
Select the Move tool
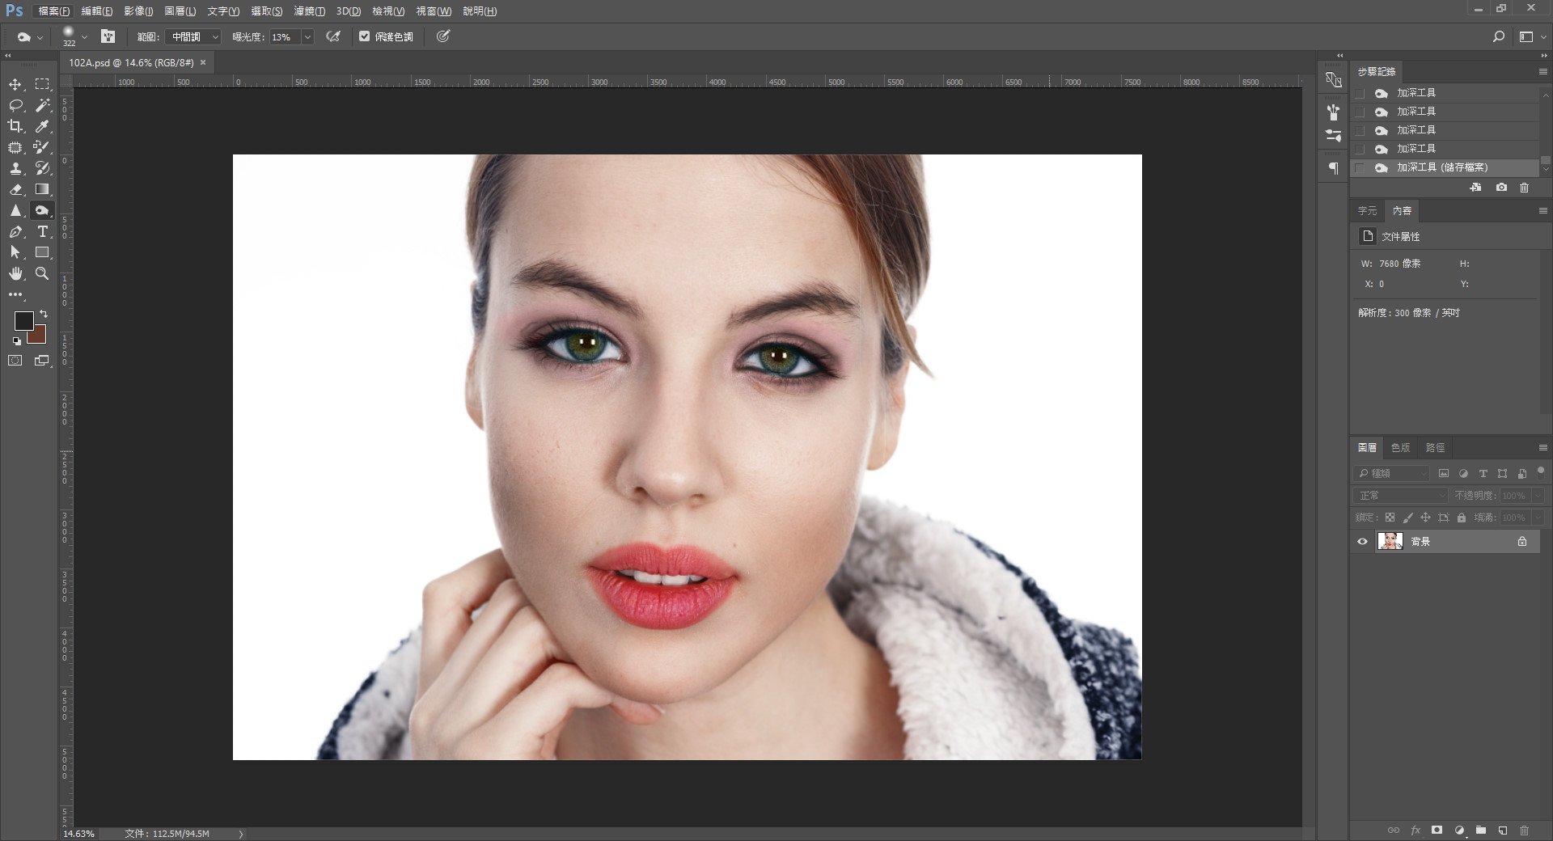click(15, 84)
